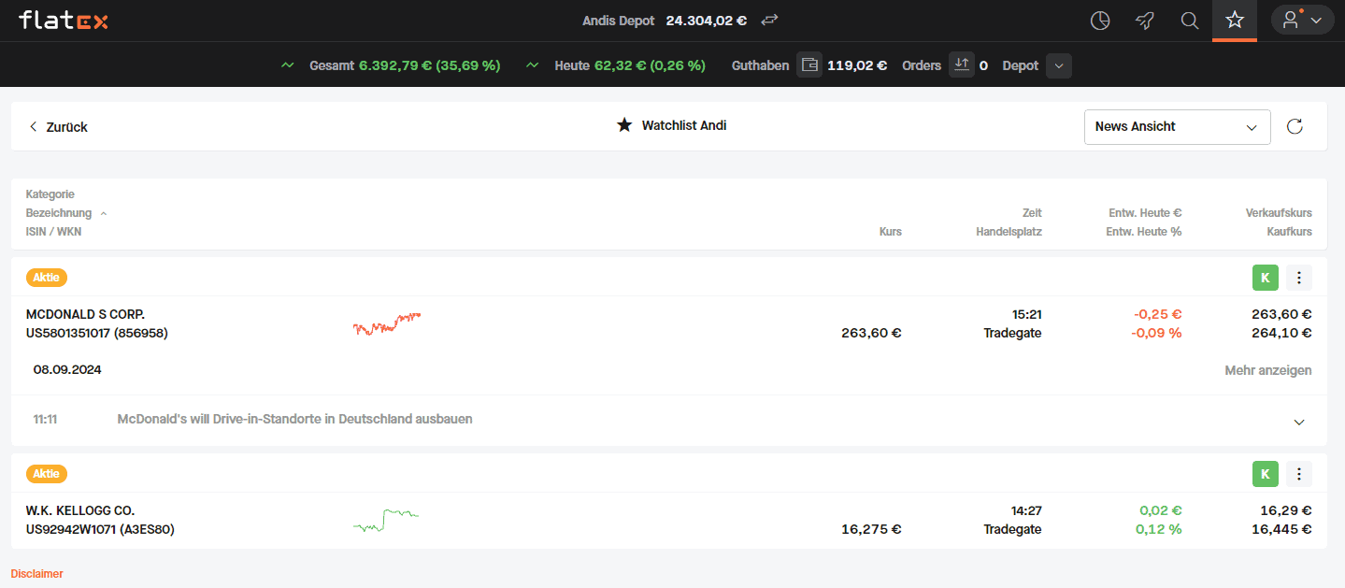The image size is (1345, 588).
Task: Click the Heute trend line icon
Action: point(533,65)
